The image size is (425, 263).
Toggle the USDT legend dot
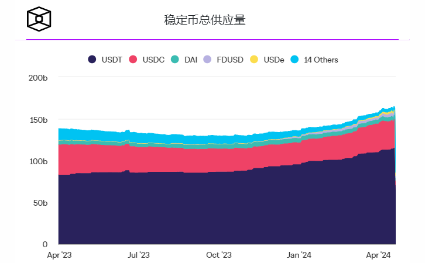coord(92,59)
